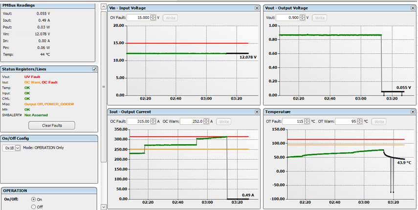Close the Vin - Input Voltage chart panel
This screenshot has height=210, width=418.
[x=257, y=8]
